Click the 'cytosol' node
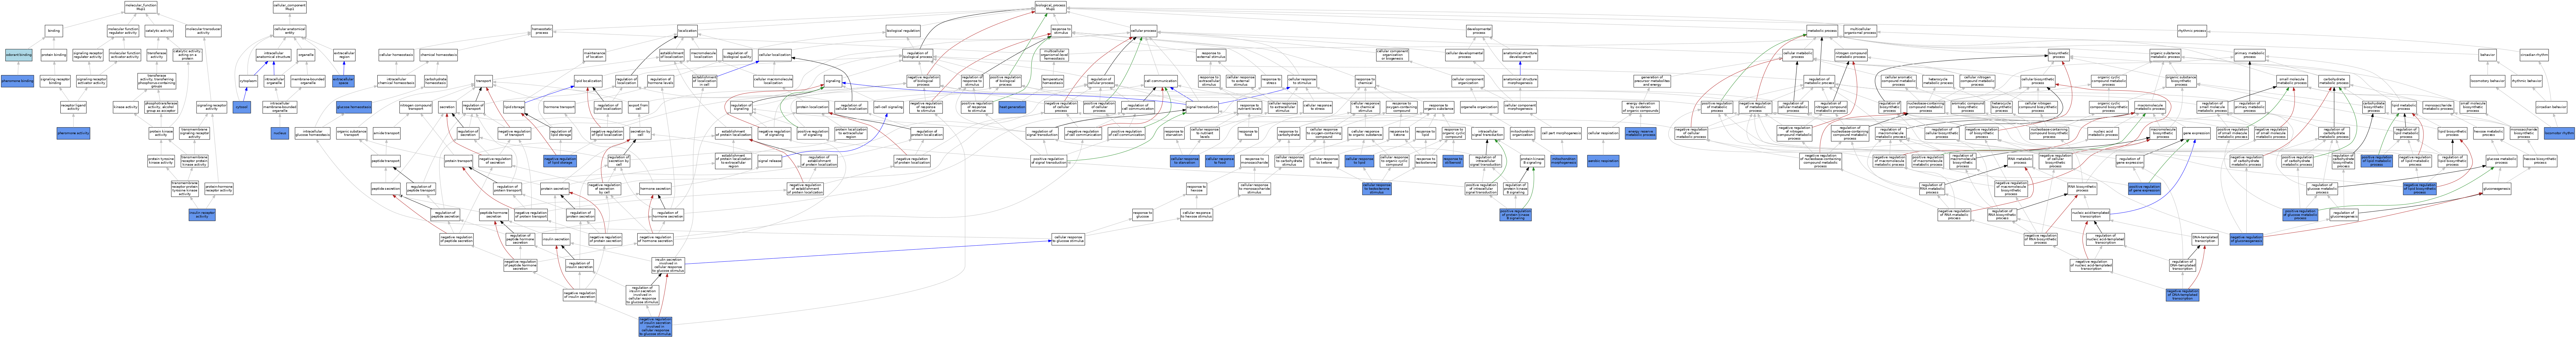The height and width of the screenshot is (338, 2576). [241, 107]
